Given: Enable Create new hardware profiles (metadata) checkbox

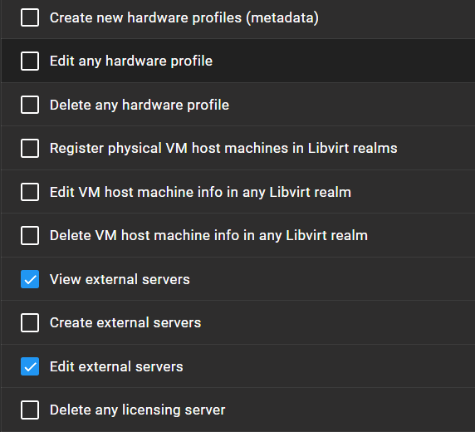Looking at the screenshot, I should click(x=30, y=17).
